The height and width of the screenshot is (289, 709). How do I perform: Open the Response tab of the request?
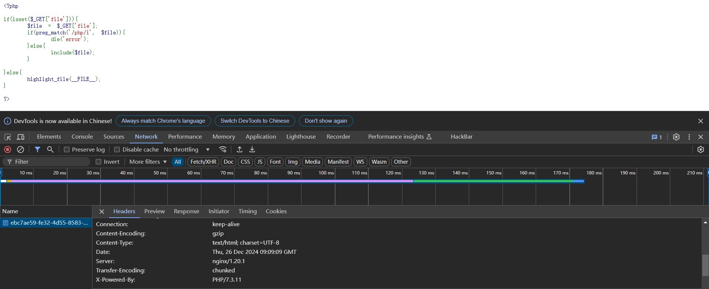(186, 211)
